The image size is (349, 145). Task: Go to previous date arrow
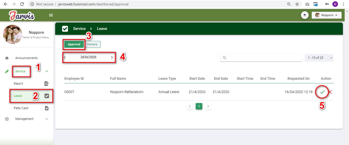[x=65, y=58]
